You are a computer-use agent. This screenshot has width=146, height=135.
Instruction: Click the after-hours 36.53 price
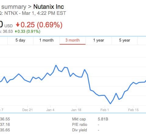coord(8,32)
